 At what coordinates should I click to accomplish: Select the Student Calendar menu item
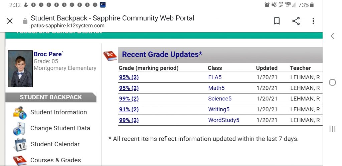[55, 144]
